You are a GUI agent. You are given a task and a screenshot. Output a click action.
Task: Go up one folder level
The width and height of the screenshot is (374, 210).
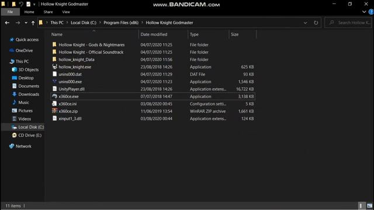33,23
